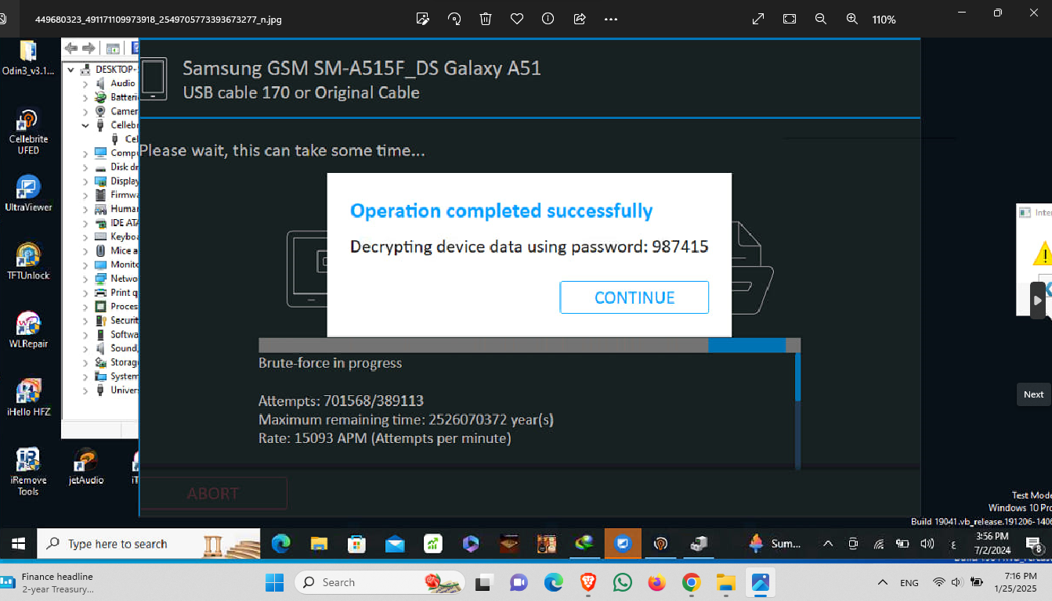Select the Monitors row in Device Manager
This screenshot has width=1052, height=601.
(116, 265)
